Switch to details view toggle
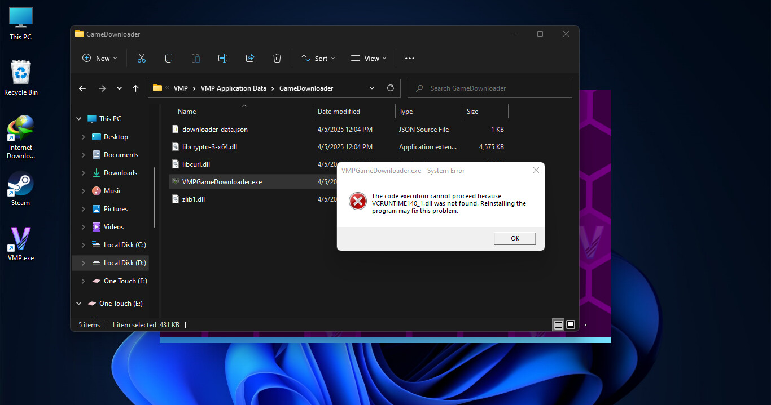This screenshot has height=405, width=771. click(x=558, y=324)
